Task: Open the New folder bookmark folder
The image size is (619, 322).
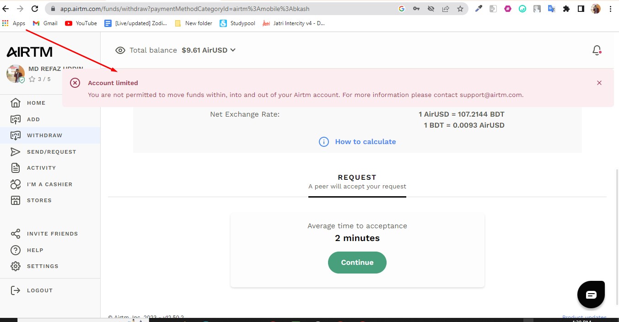Action: tap(194, 23)
